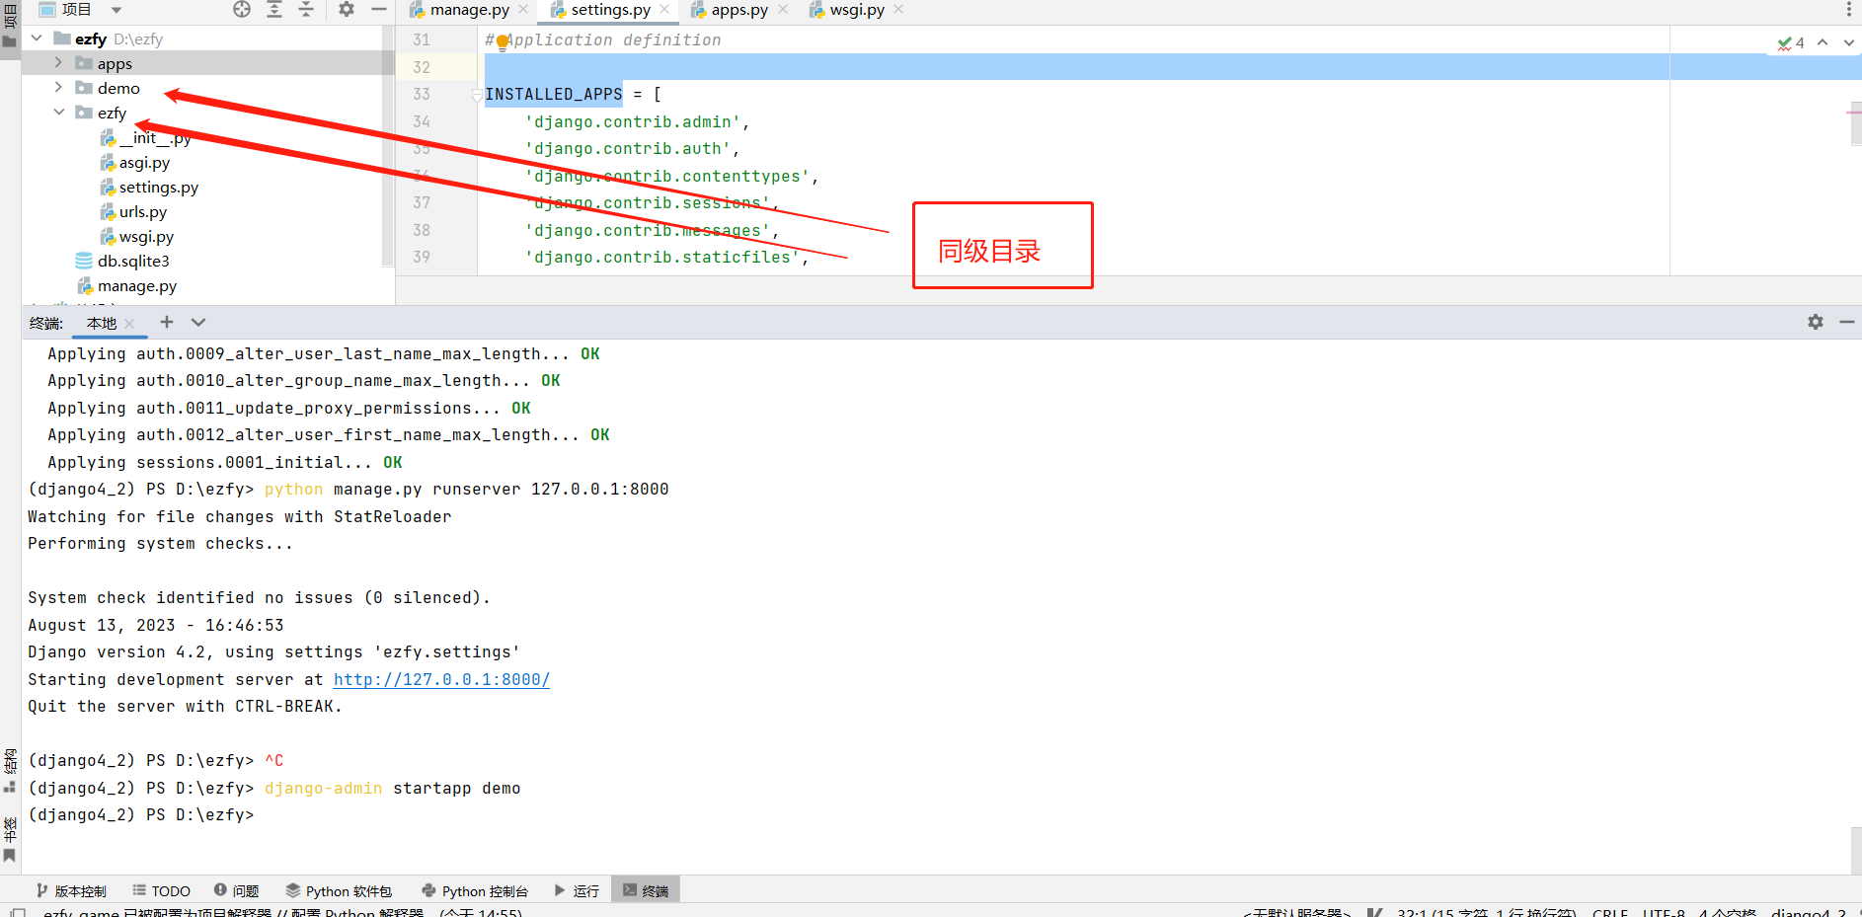Collapse the inner ezfy package folder
This screenshot has height=917, width=1862.
click(58, 112)
